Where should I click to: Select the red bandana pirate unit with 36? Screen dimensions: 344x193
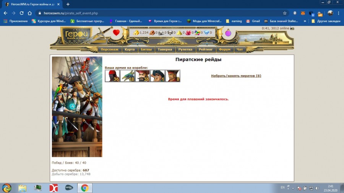click(x=112, y=76)
